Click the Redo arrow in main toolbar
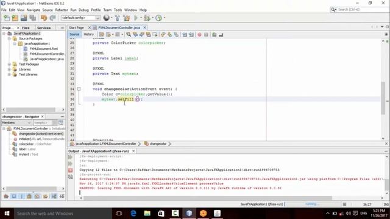 (52, 18)
